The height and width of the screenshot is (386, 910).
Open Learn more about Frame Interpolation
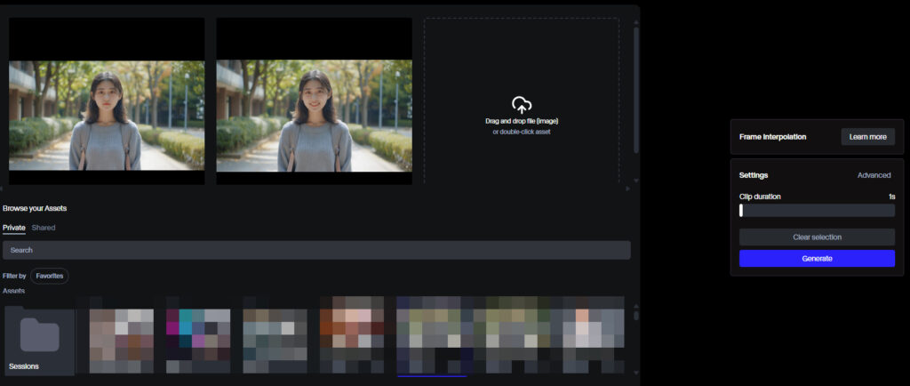point(867,137)
